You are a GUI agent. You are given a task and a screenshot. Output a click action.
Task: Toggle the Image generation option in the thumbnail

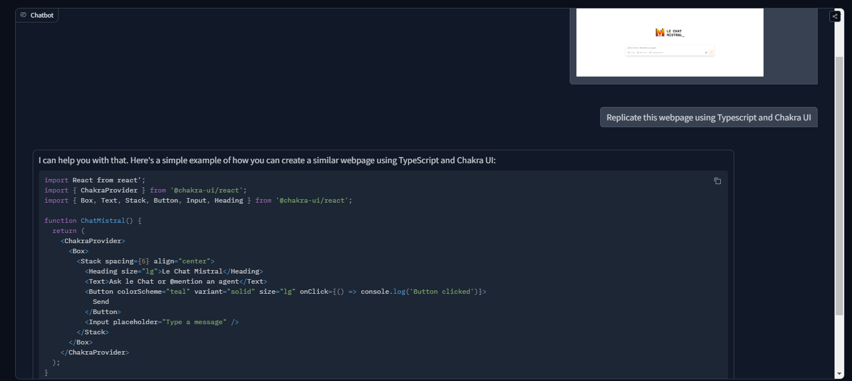click(x=650, y=52)
